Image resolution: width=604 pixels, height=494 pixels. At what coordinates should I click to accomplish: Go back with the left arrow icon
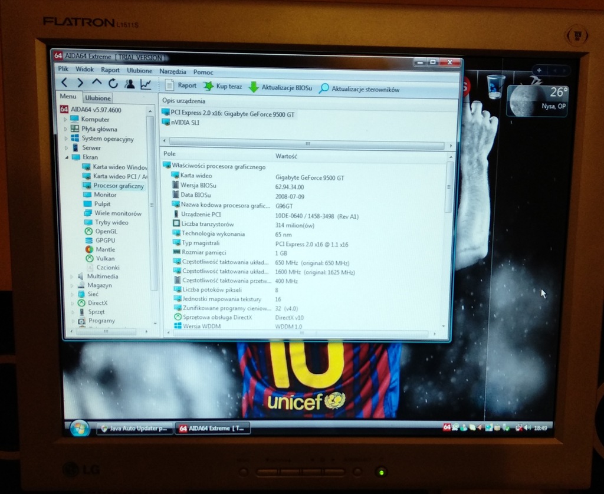pyautogui.click(x=64, y=83)
